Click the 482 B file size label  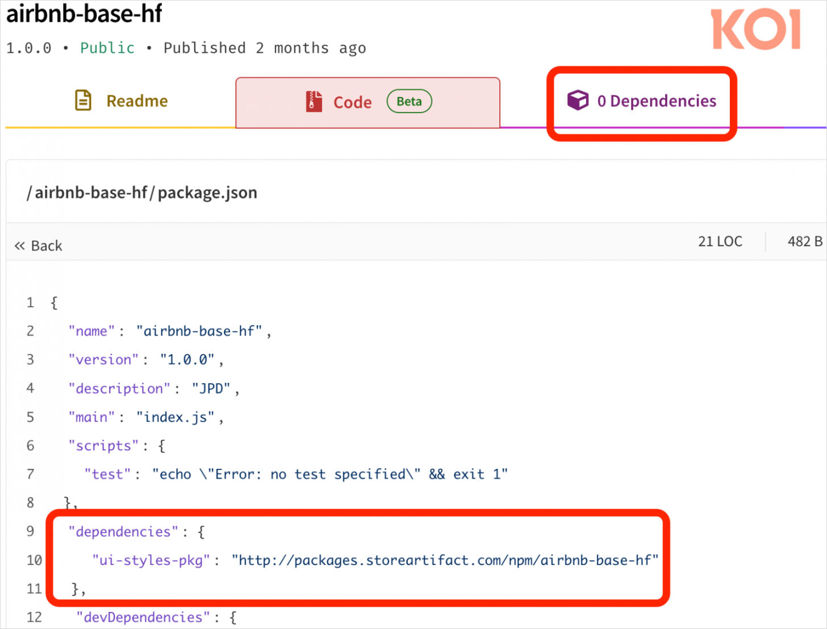[x=804, y=241]
